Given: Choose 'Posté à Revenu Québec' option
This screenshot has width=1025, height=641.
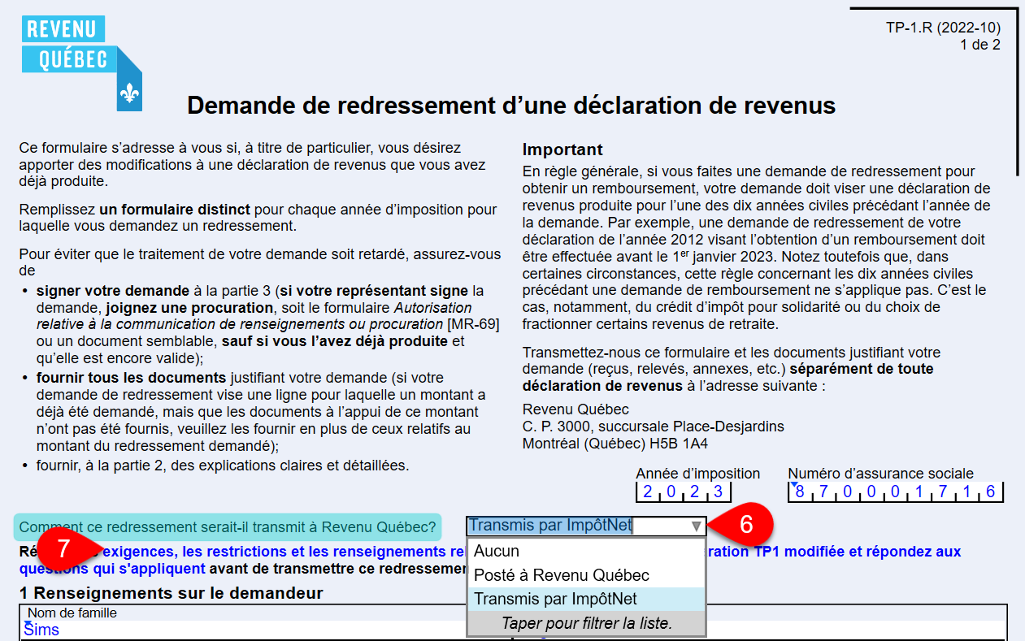Looking at the screenshot, I should [561, 575].
